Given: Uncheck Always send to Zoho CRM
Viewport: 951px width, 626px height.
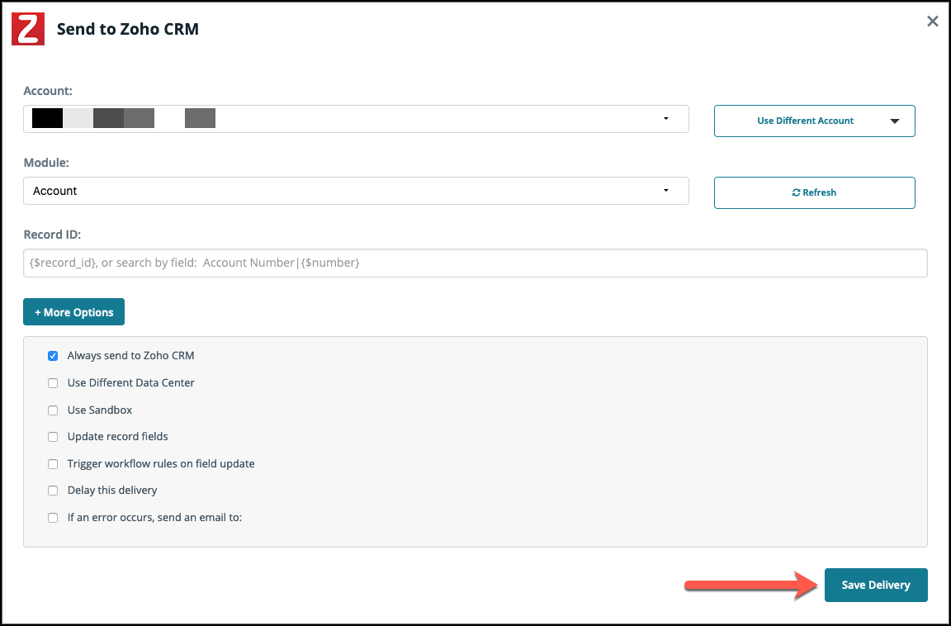Looking at the screenshot, I should pos(53,356).
